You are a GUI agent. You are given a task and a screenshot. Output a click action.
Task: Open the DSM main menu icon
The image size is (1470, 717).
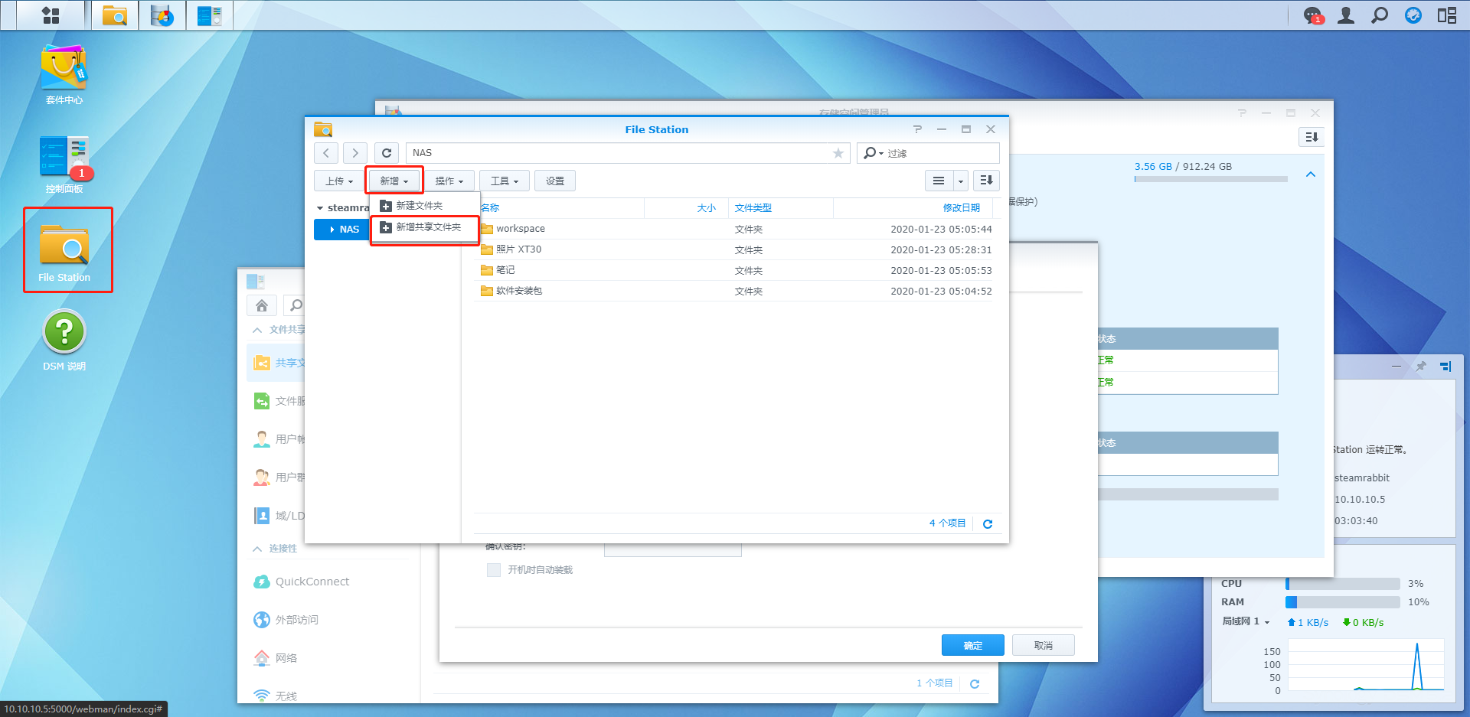(51, 15)
